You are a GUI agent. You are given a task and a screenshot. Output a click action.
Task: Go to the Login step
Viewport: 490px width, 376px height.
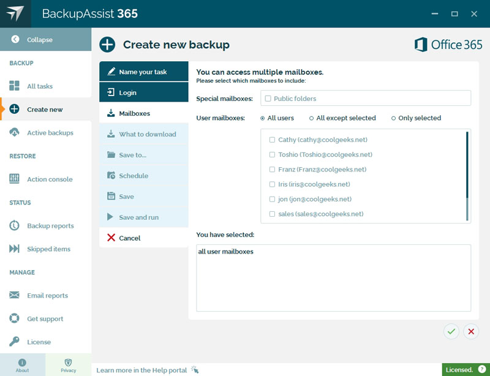(x=144, y=92)
